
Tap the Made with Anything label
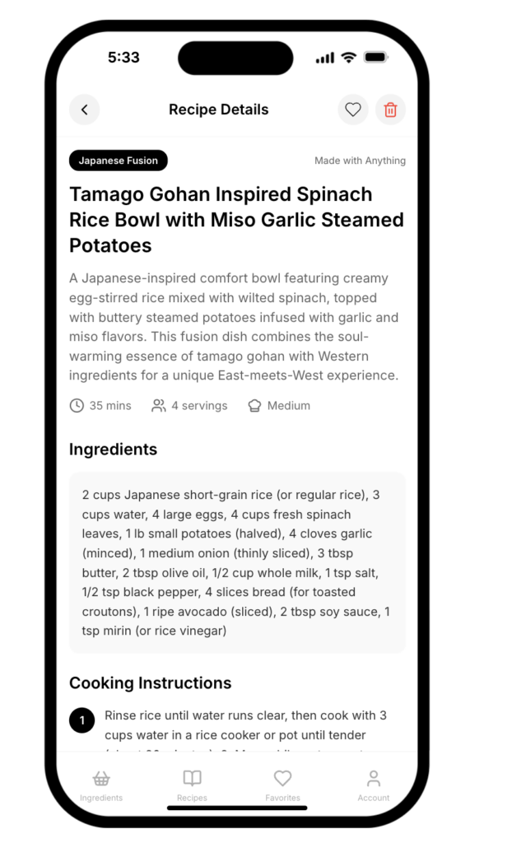[360, 161]
